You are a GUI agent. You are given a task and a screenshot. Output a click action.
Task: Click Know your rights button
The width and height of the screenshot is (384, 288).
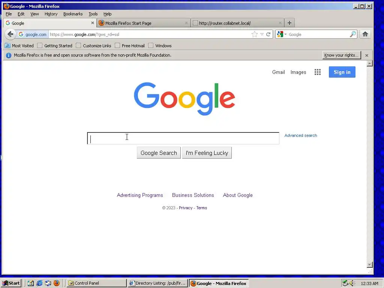pos(342,55)
